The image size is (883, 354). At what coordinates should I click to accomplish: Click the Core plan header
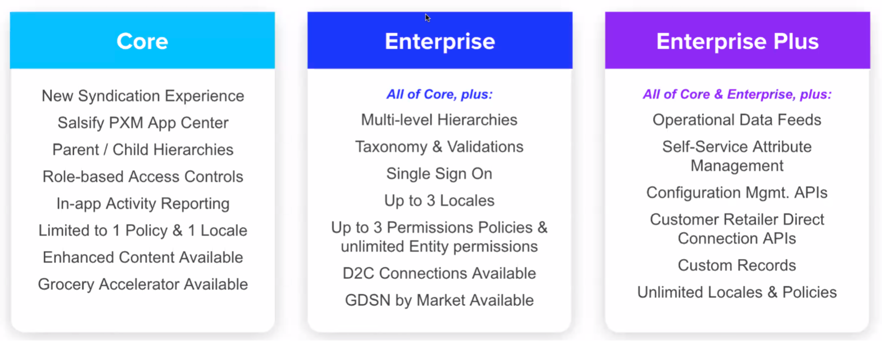click(142, 40)
